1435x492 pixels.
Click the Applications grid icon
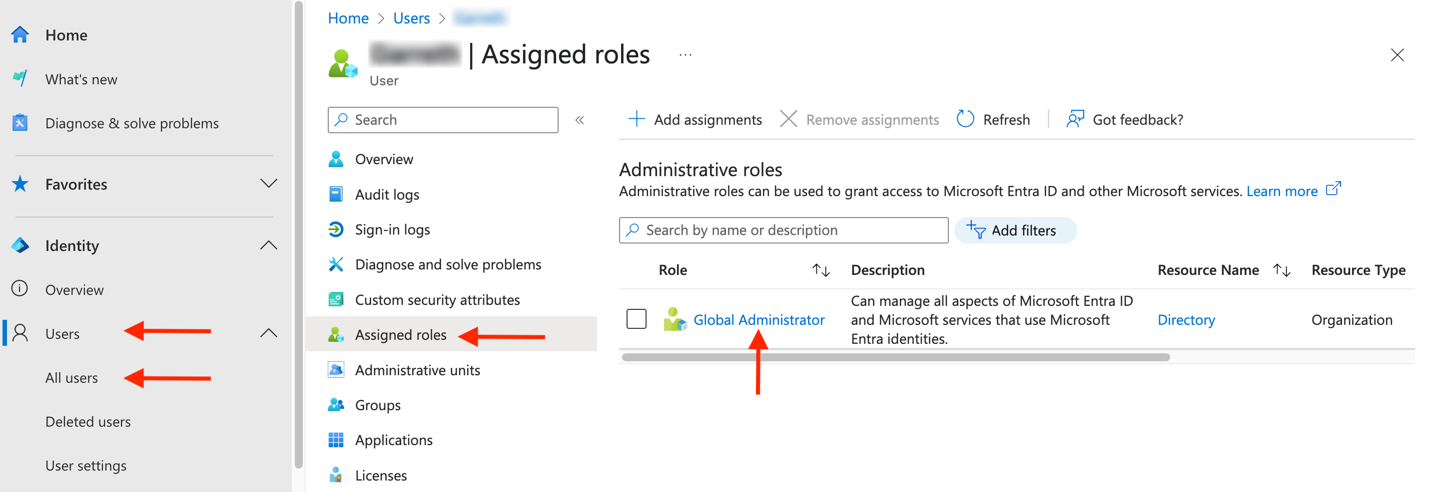[x=336, y=440]
